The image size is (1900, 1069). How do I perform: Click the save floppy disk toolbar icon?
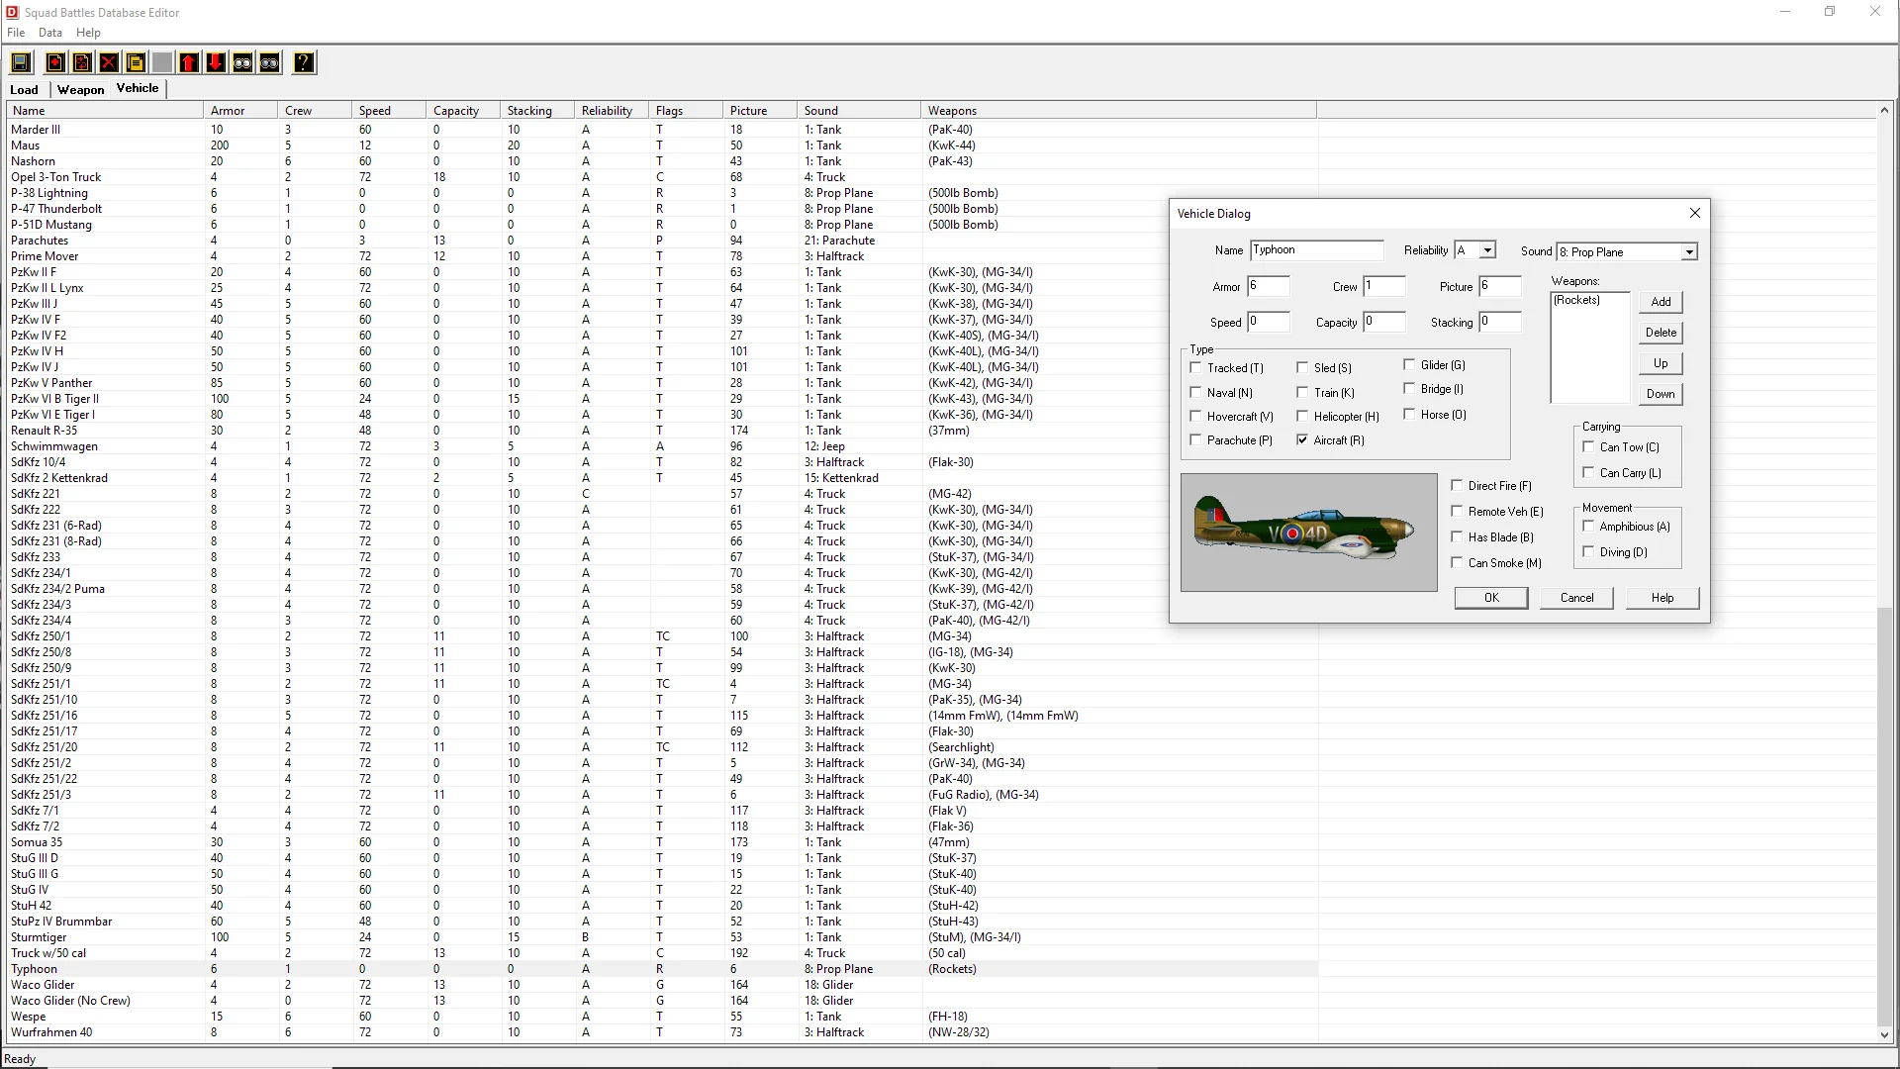pos(20,63)
